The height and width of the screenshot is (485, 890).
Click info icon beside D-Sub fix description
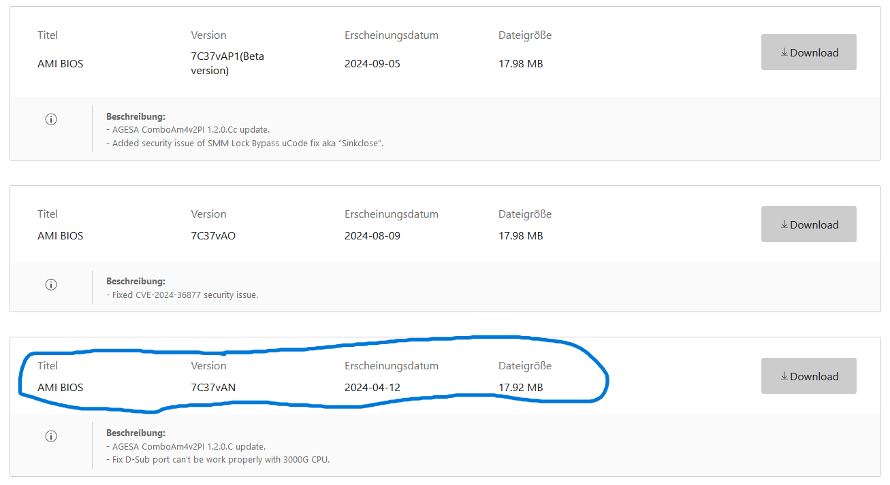tap(50, 436)
